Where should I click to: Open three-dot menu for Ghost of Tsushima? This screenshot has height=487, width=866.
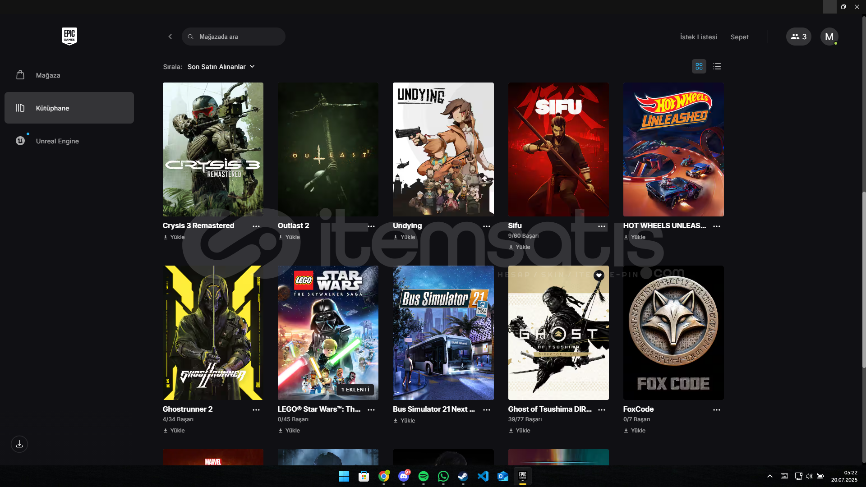click(x=602, y=410)
